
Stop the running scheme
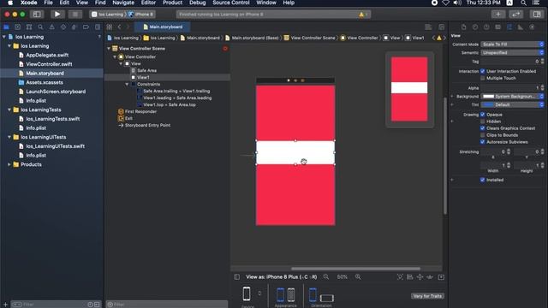74,15
